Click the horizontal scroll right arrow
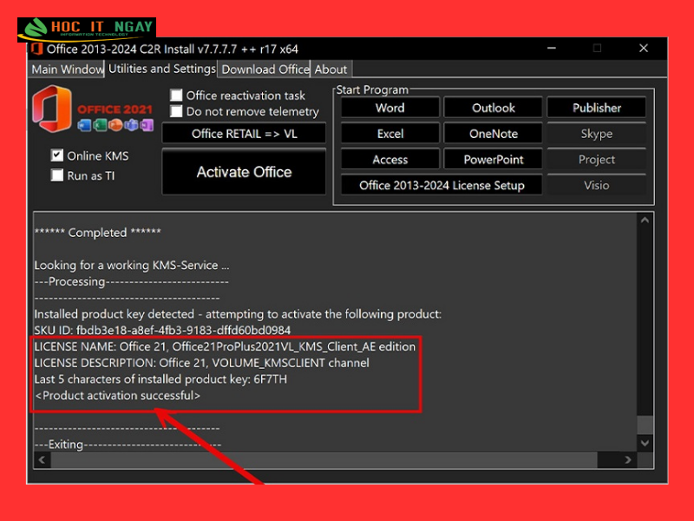Screen dimensions: 694x521 [x=628, y=460]
